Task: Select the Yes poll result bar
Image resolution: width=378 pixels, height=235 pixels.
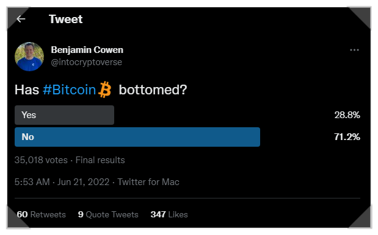Action: coord(64,115)
